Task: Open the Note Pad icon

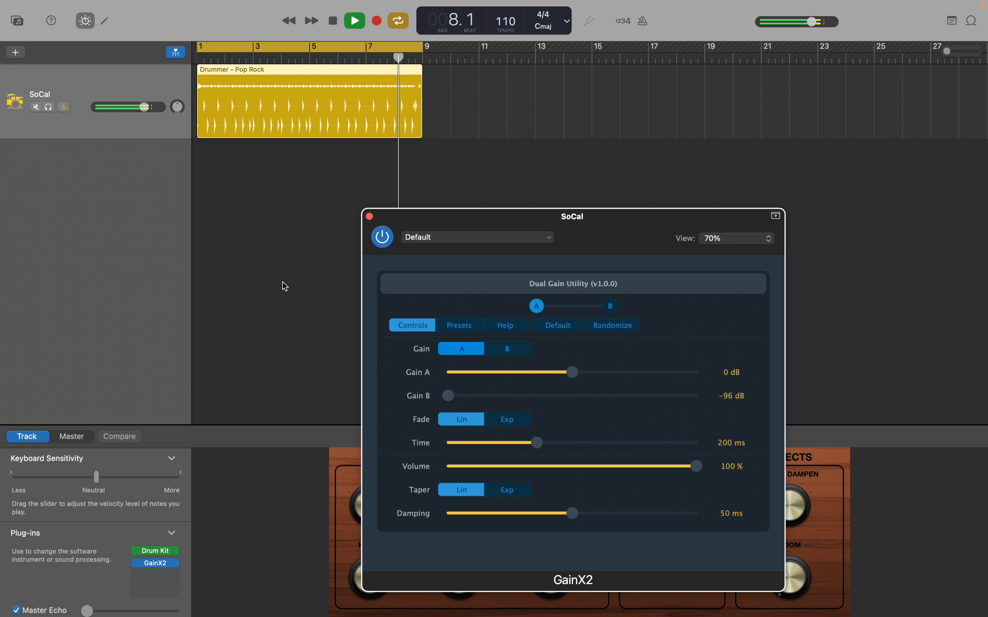Action: click(952, 21)
